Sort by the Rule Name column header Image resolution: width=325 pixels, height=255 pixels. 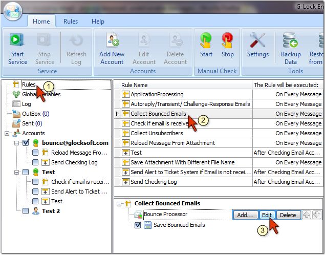coord(186,85)
